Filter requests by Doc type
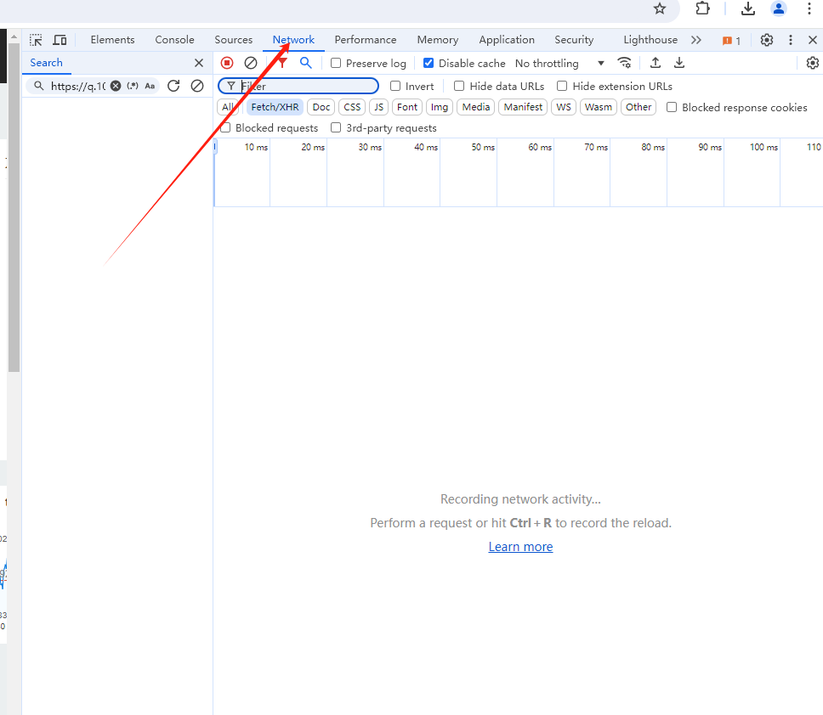Image resolution: width=823 pixels, height=715 pixels. [321, 107]
